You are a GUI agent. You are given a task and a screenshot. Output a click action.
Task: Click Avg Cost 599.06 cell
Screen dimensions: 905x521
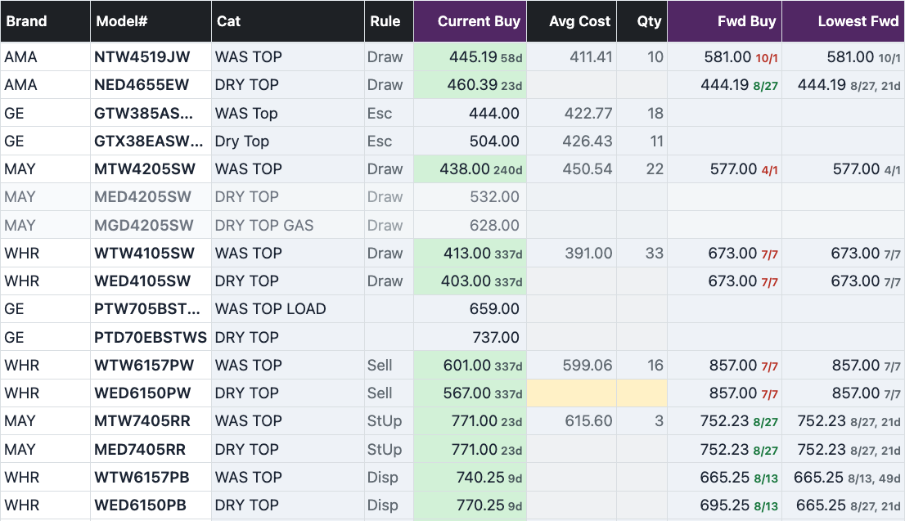tap(571, 366)
